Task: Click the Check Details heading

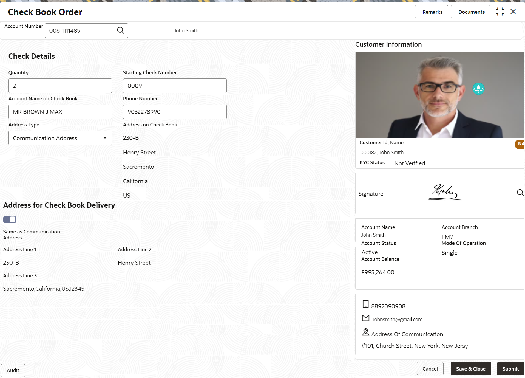Action: [x=32, y=56]
